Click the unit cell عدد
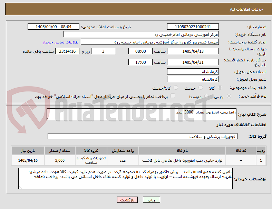 click(123, 160)
